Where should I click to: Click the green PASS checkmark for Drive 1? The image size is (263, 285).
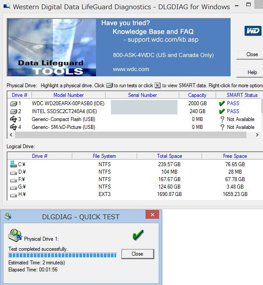(x=222, y=103)
